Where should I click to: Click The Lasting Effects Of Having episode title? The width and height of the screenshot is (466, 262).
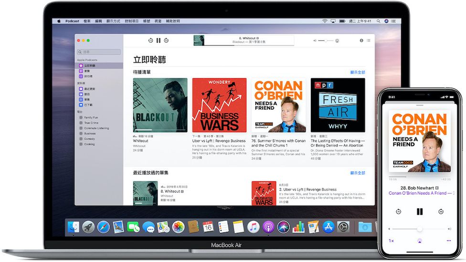[x=338, y=143]
